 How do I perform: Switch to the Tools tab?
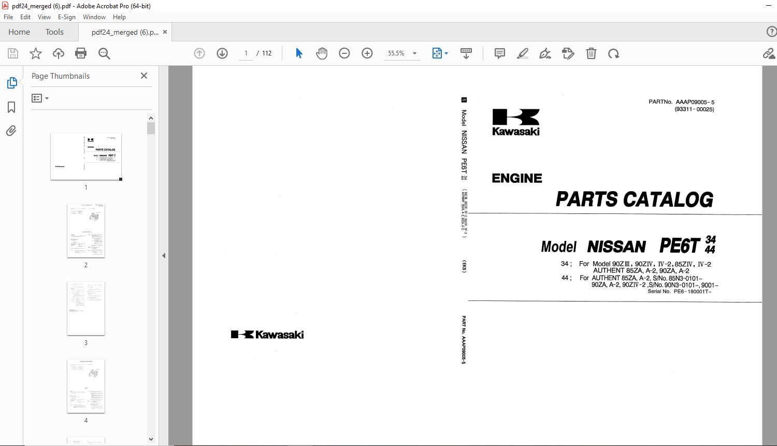click(54, 32)
